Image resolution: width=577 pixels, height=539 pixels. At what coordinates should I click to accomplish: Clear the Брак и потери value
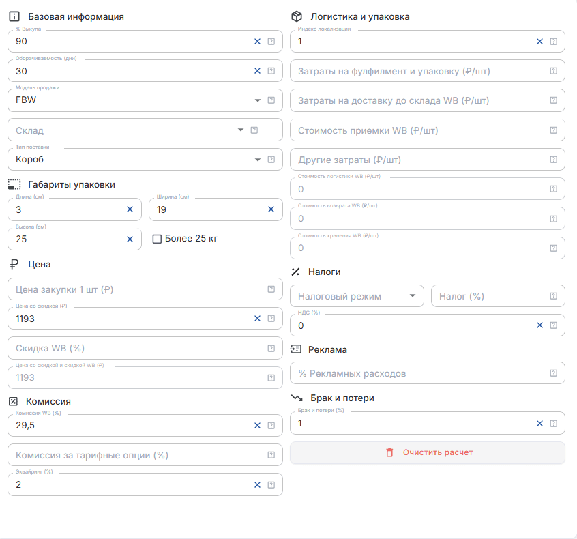tap(539, 424)
